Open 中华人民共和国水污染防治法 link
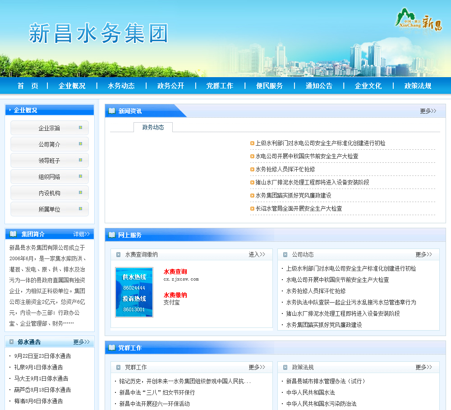Viewport: 451px width, 410px height. pyautogui.click(x=321, y=404)
